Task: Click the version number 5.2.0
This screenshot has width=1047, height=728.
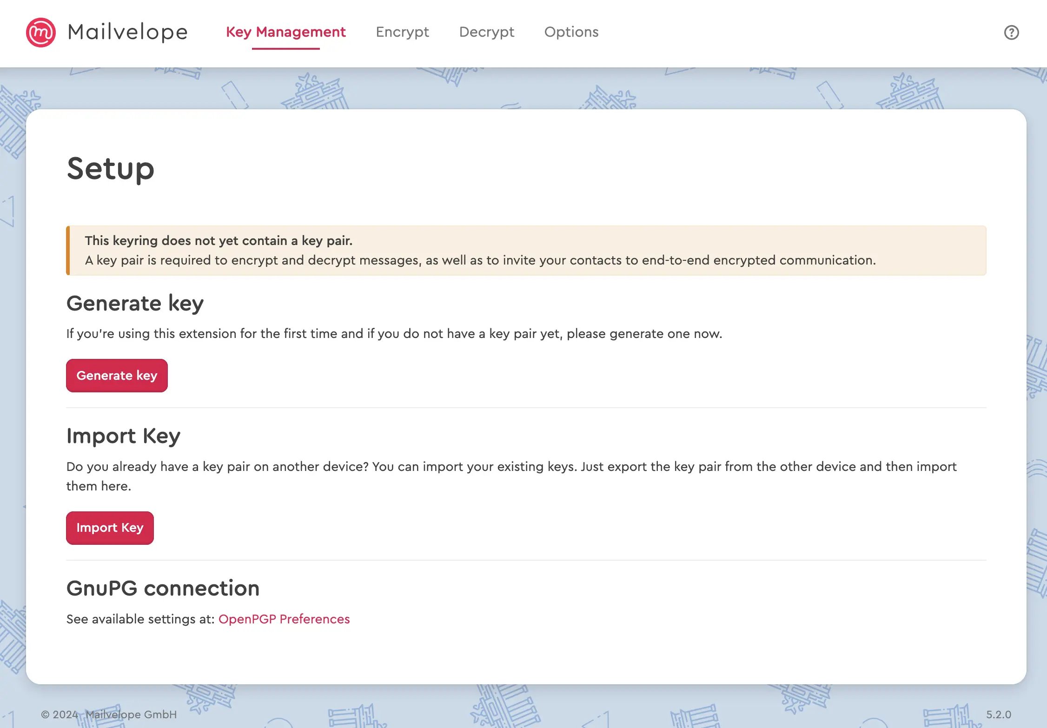Action: point(998,715)
